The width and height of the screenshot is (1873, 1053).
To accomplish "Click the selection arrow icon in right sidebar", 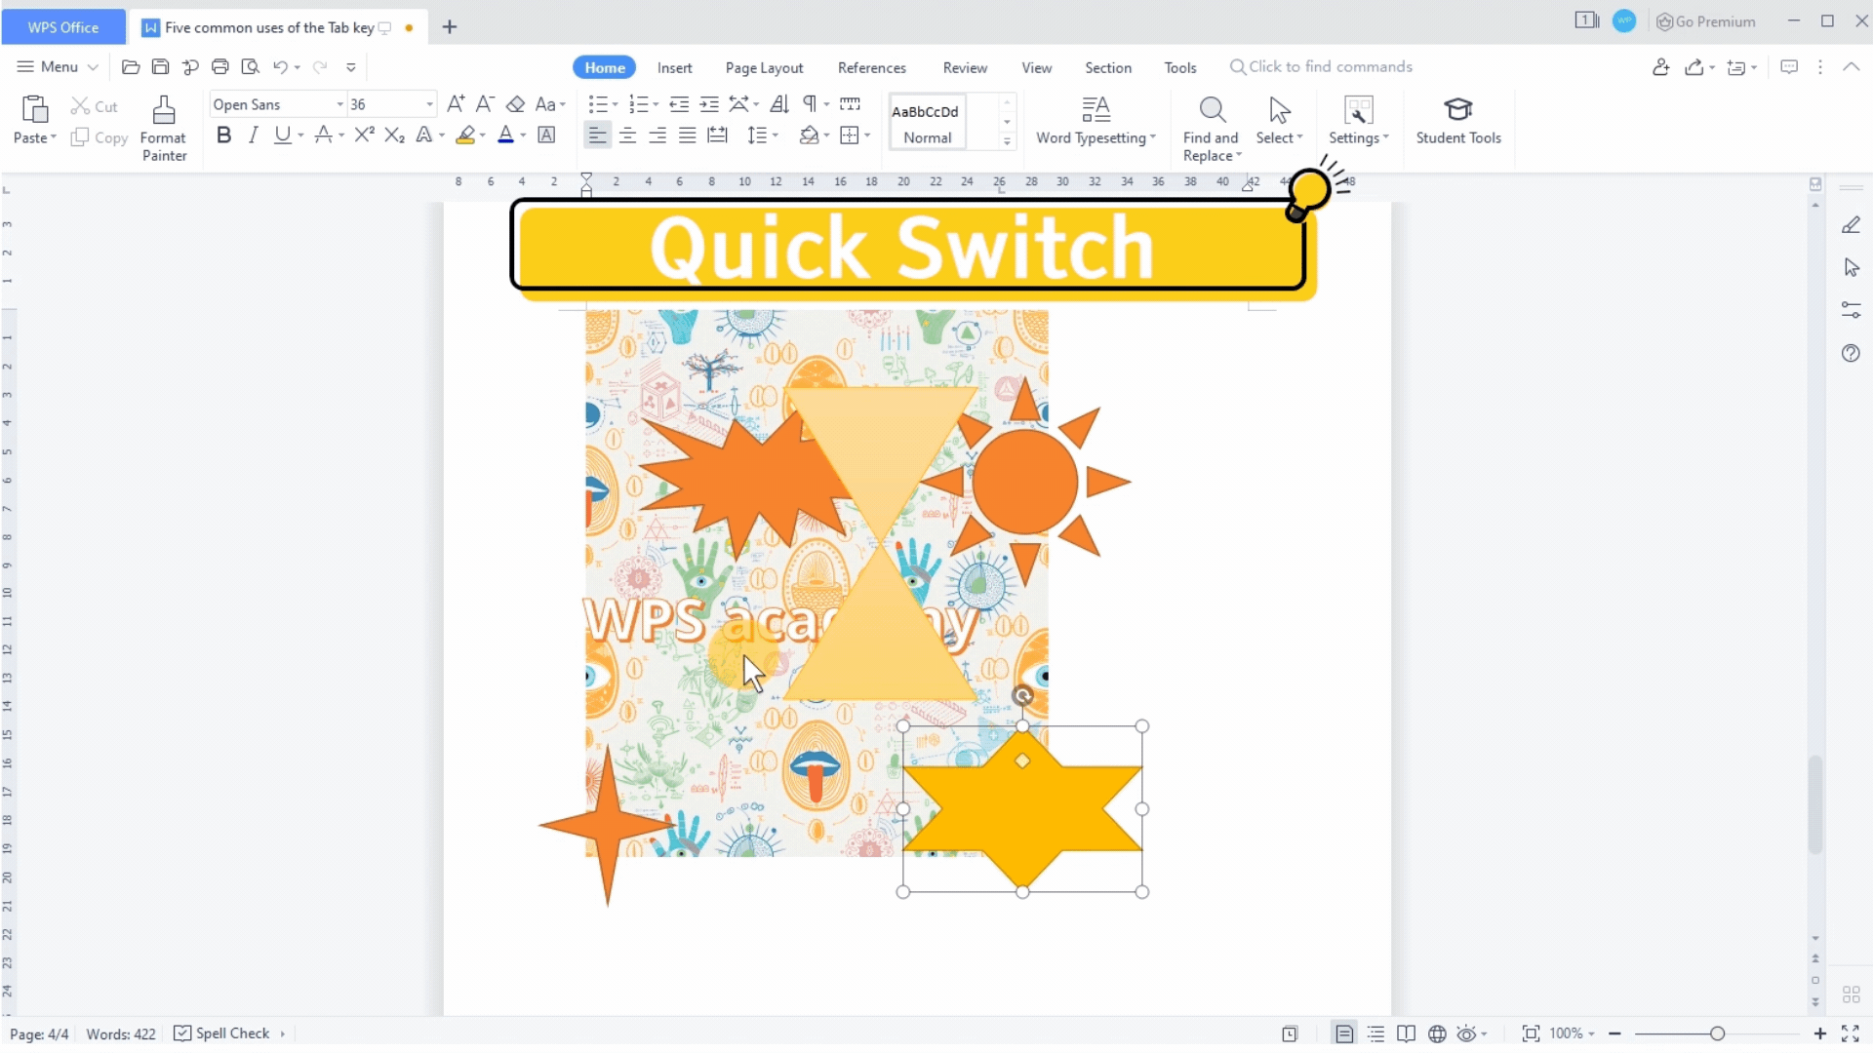I will click(x=1851, y=268).
